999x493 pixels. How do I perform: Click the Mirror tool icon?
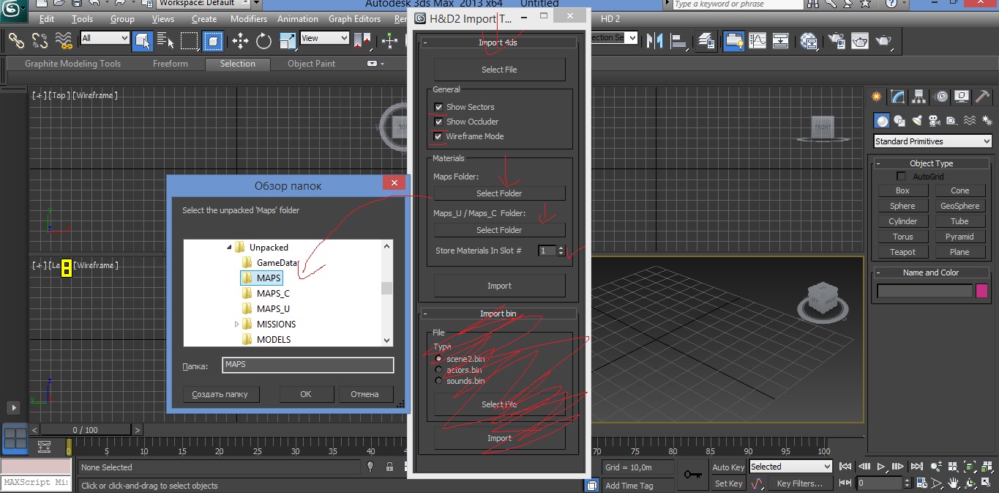655,40
